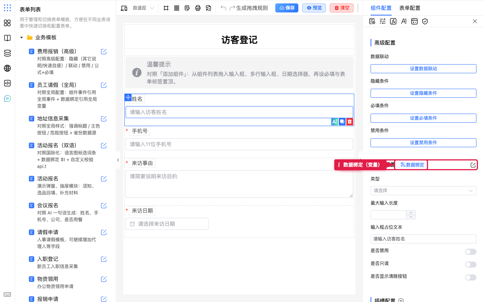Open the 自适应 dropdown

(x=144, y=8)
